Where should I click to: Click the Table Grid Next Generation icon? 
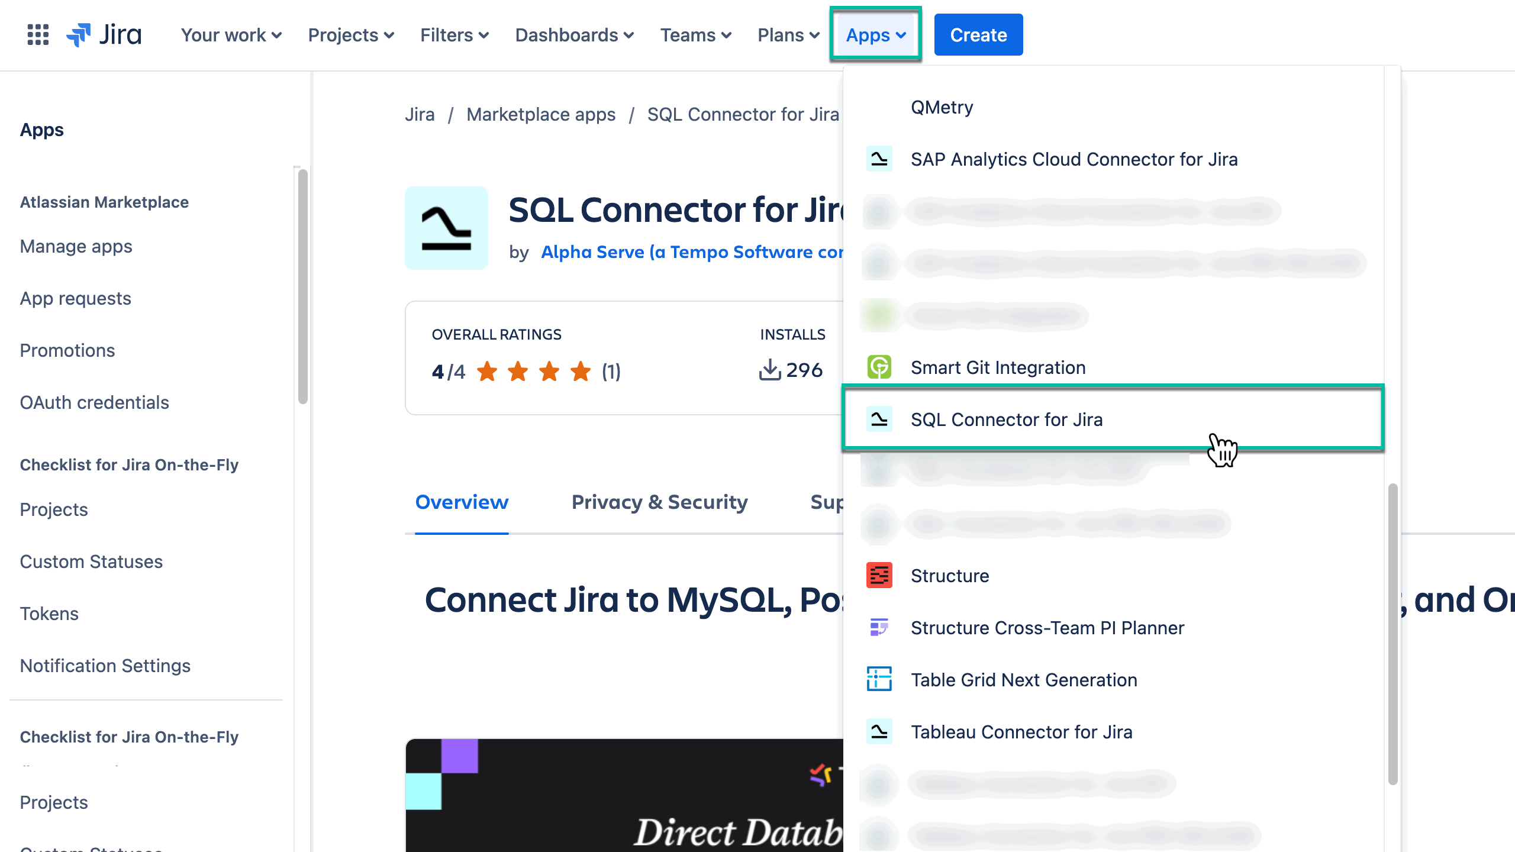click(879, 679)
